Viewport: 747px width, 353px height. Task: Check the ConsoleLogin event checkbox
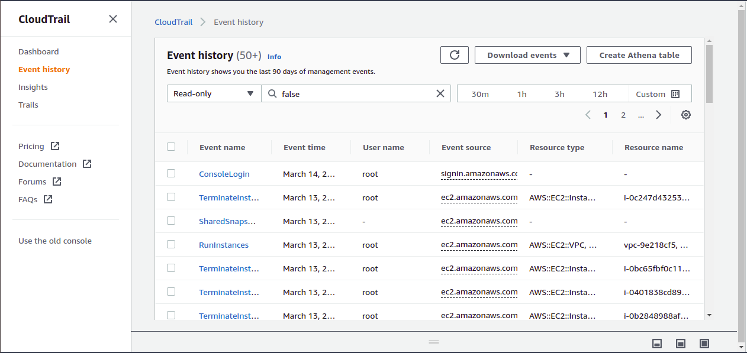[x=171, y=173]
